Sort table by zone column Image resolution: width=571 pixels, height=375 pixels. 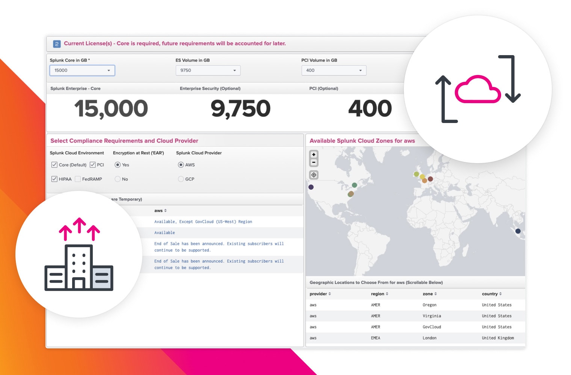430,294
